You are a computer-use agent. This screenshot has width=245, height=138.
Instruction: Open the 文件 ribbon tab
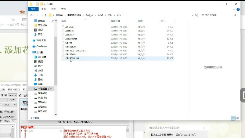(x=33, y=9)
